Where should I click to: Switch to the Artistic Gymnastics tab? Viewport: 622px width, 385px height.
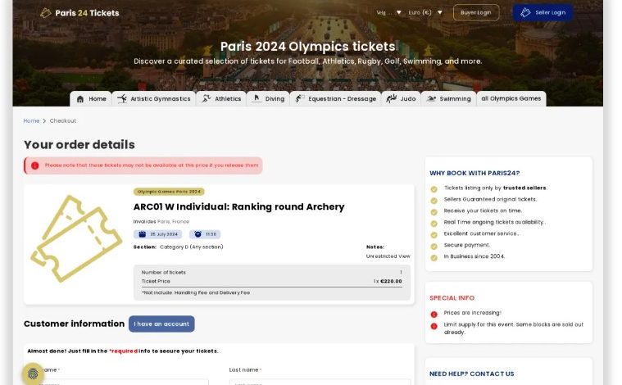pyautogui.click(x=153, y=99)
